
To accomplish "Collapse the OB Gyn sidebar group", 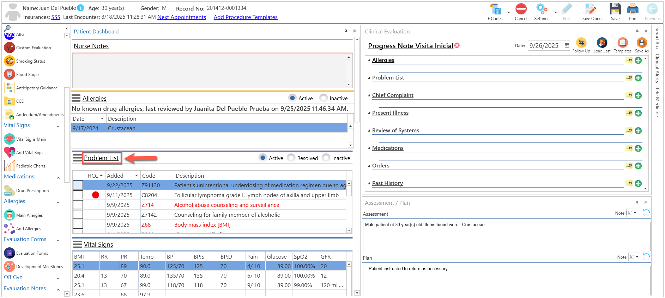I will point(58,278).
